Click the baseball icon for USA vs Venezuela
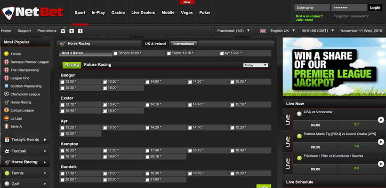386x188 pixels. [x=299, y=114]
